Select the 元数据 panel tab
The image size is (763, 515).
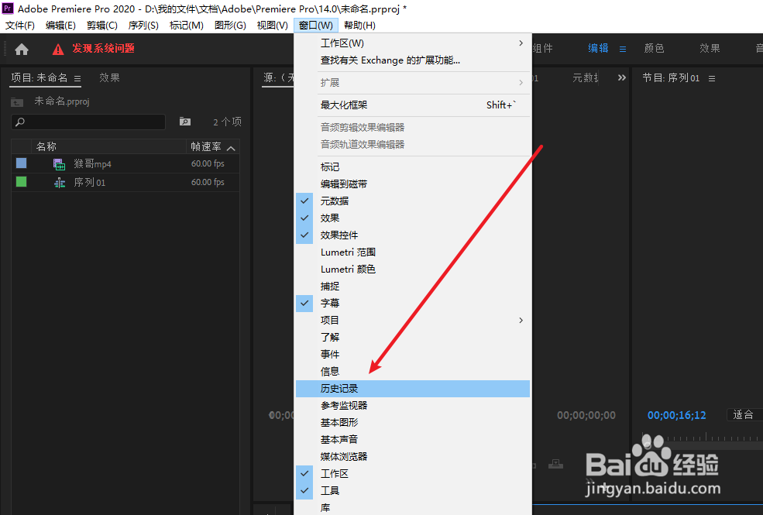tap(586, 77)
